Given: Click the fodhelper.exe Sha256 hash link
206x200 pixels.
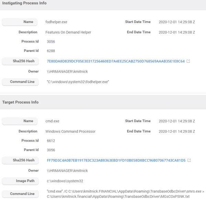Looking at the screenshot, I should (x=116, y=61).
